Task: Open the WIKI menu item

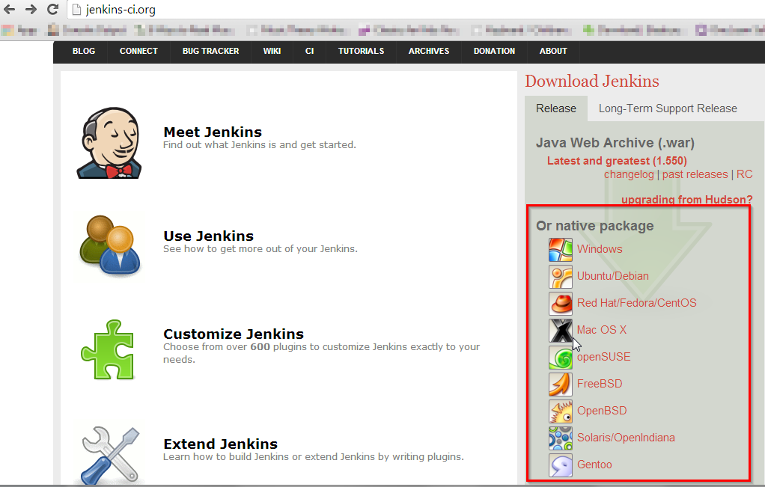Action: point(272,51)
